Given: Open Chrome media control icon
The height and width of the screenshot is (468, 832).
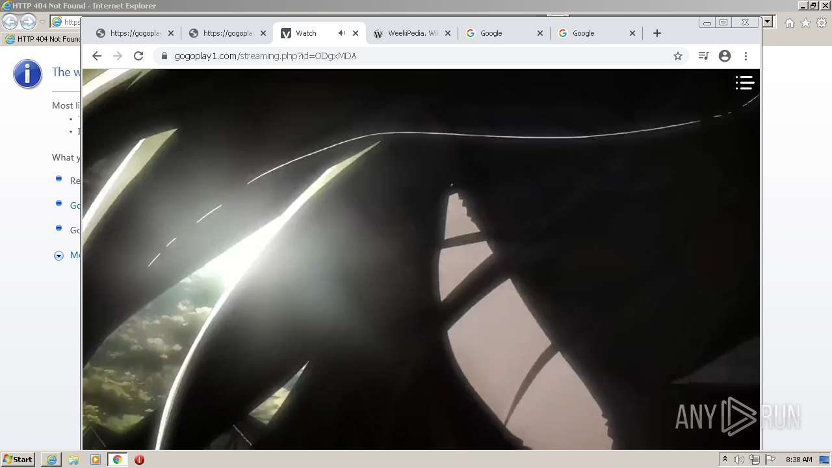Looking at the screenshot, I should click(703, 56).
